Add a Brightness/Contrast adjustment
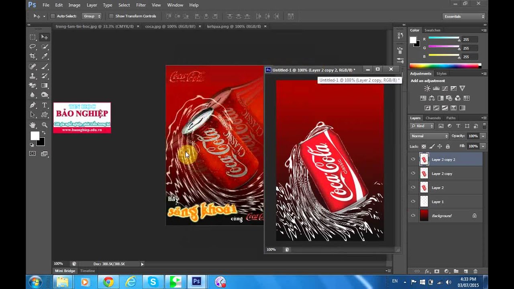514x289 pixels. click(x=427, y=88)
